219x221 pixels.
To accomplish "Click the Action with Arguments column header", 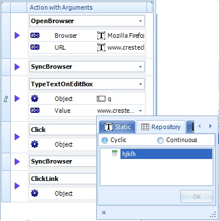I will pos(87,7).
